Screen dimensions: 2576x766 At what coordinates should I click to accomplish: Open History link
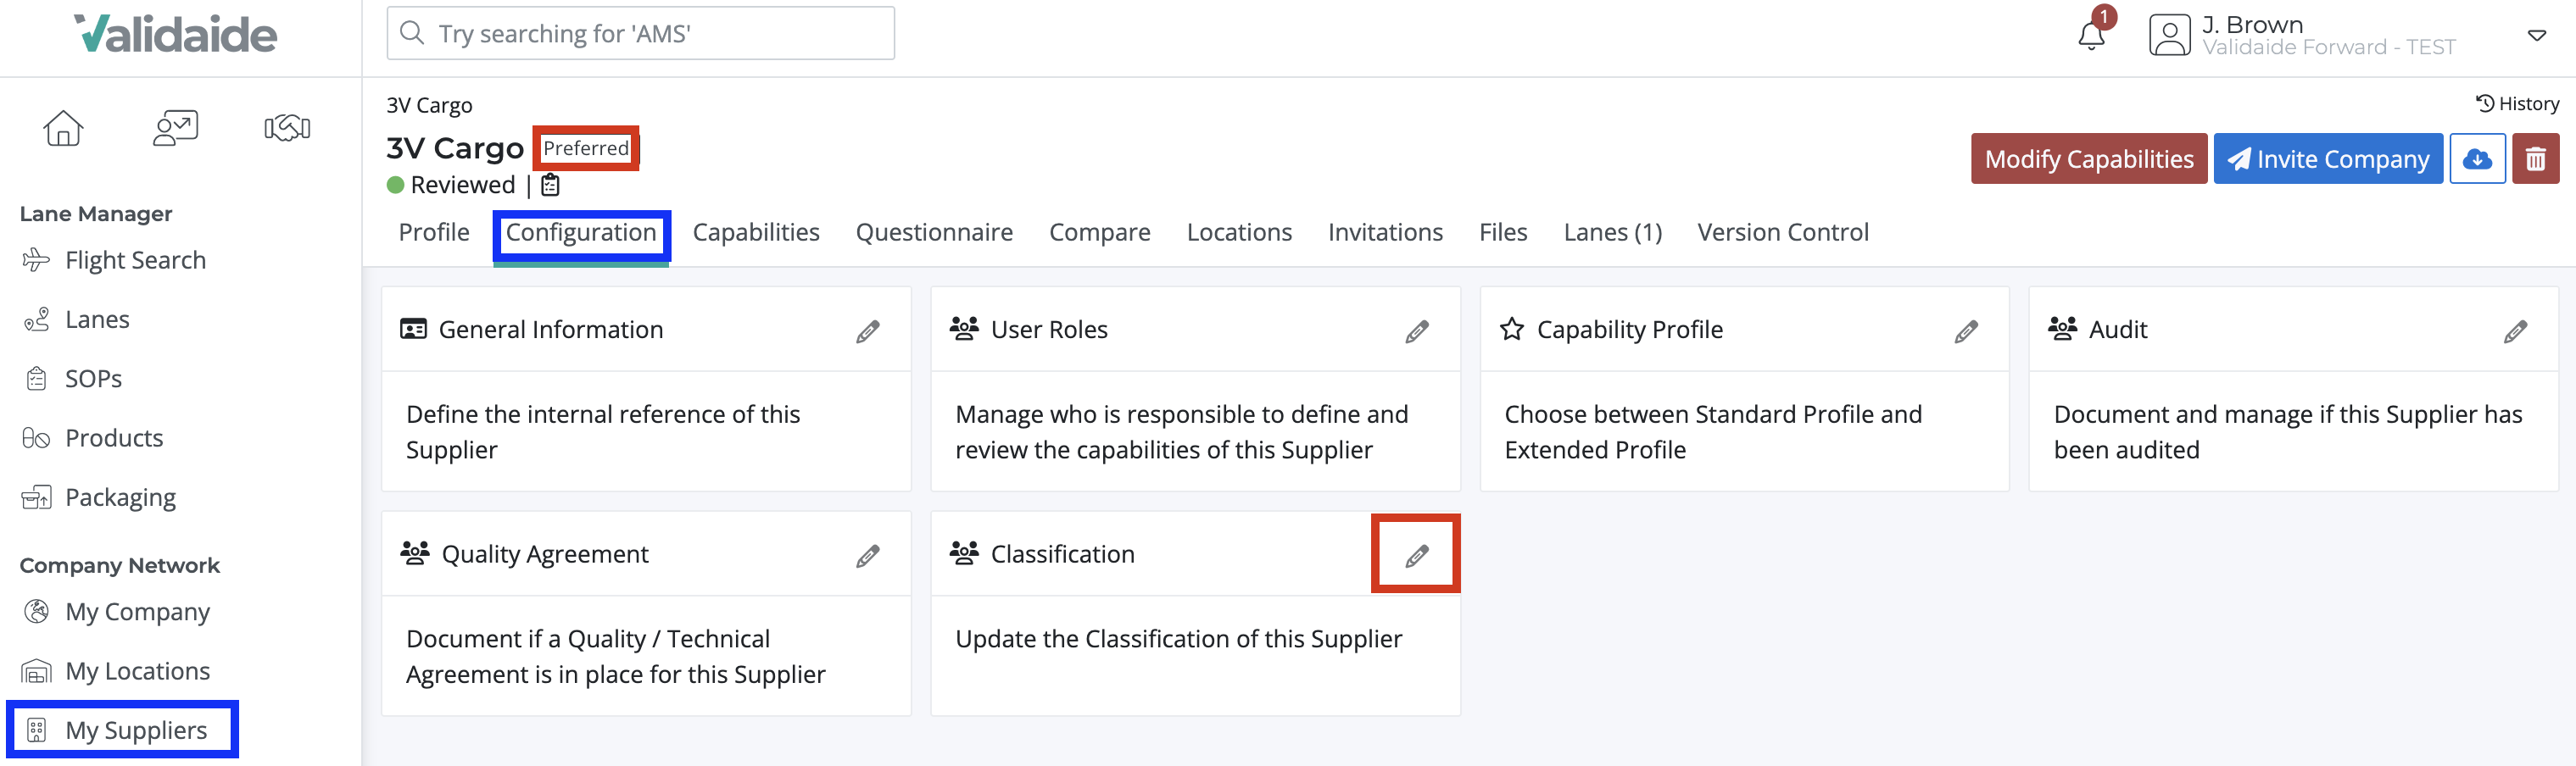point(2517,104)
